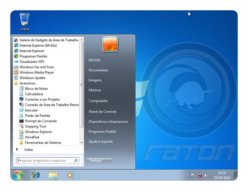Open Computador from the Start menu
The height and width of the screenshot is (191, 248).
pyautogui.click(x=98, y=101)
